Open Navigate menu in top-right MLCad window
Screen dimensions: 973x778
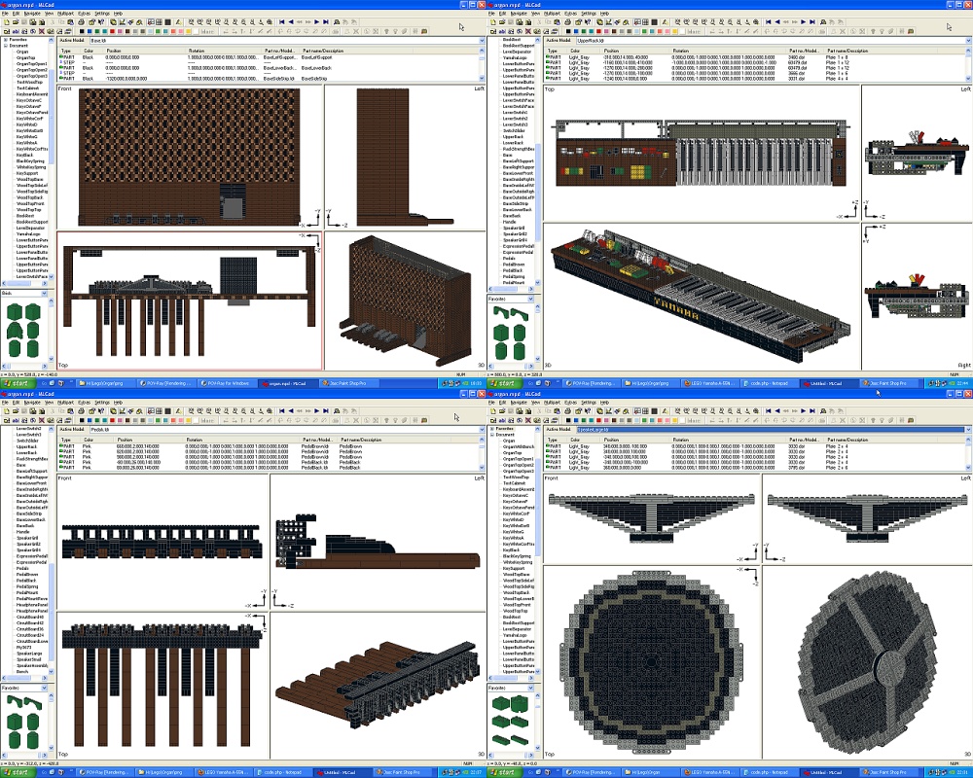[519, 13]
